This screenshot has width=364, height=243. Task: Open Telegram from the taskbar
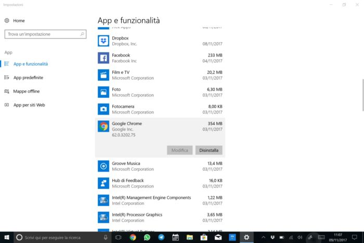coord(161,237)
